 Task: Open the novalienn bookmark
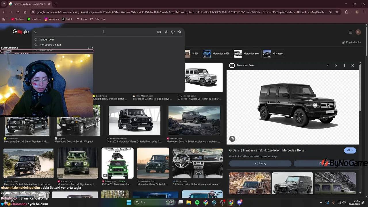coord(34,19)
